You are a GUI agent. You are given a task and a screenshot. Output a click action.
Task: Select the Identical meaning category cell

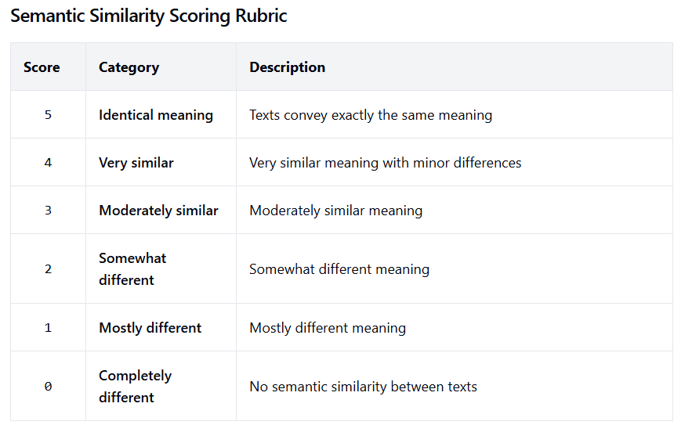156,115
